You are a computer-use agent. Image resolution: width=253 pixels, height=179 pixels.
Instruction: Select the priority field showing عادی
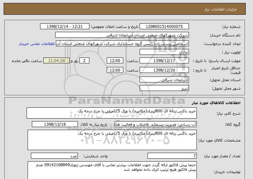[x=164, y=52]
